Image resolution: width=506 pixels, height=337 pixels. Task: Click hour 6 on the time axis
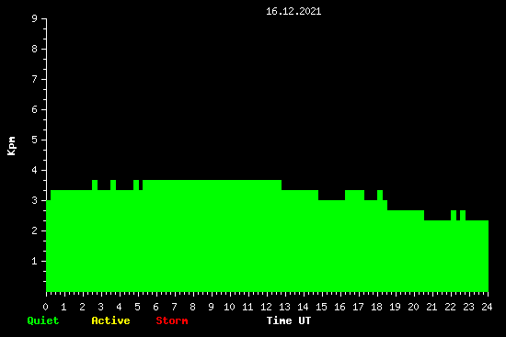tap(155, 307)
